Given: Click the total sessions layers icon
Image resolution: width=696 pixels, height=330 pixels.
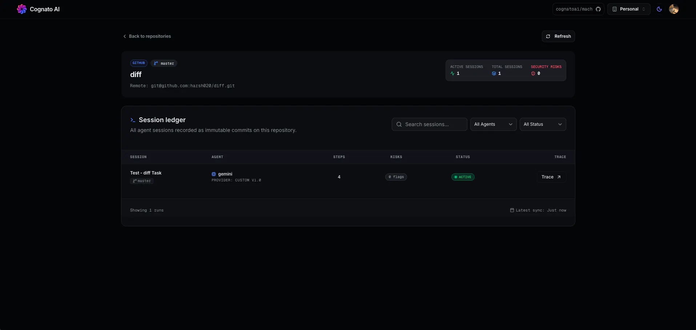Looking at the screenshot, I should click(x=494, y=73).
